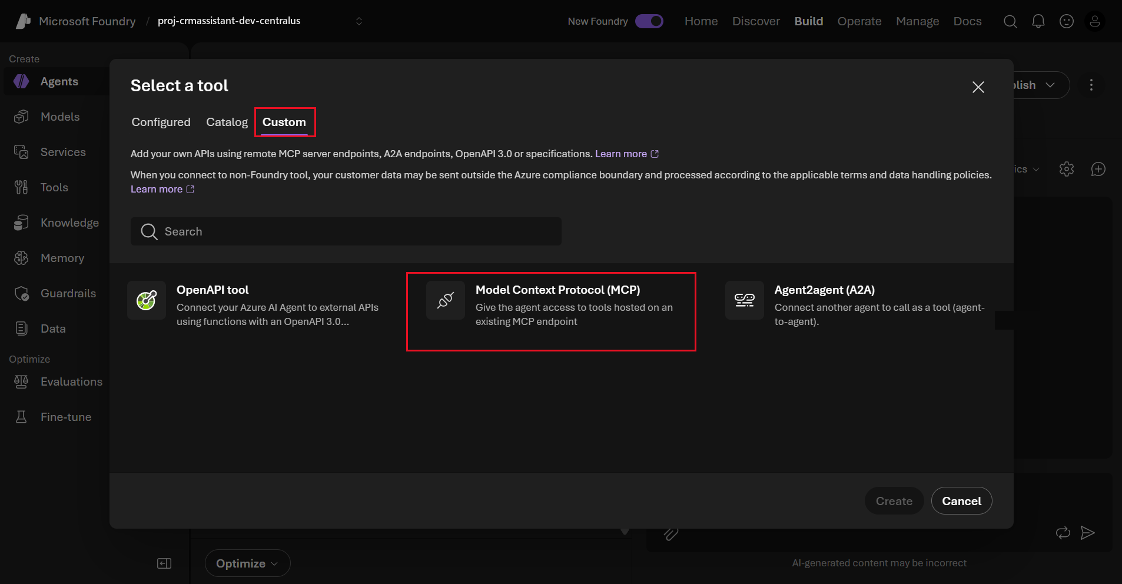Switch to the Catalog tab
This screenshot has height=584, width=1122.
point(227,122)
